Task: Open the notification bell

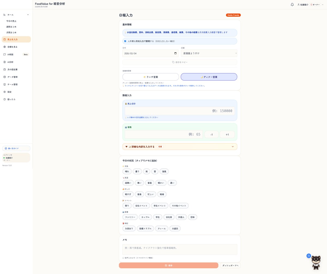Action: 292,5
